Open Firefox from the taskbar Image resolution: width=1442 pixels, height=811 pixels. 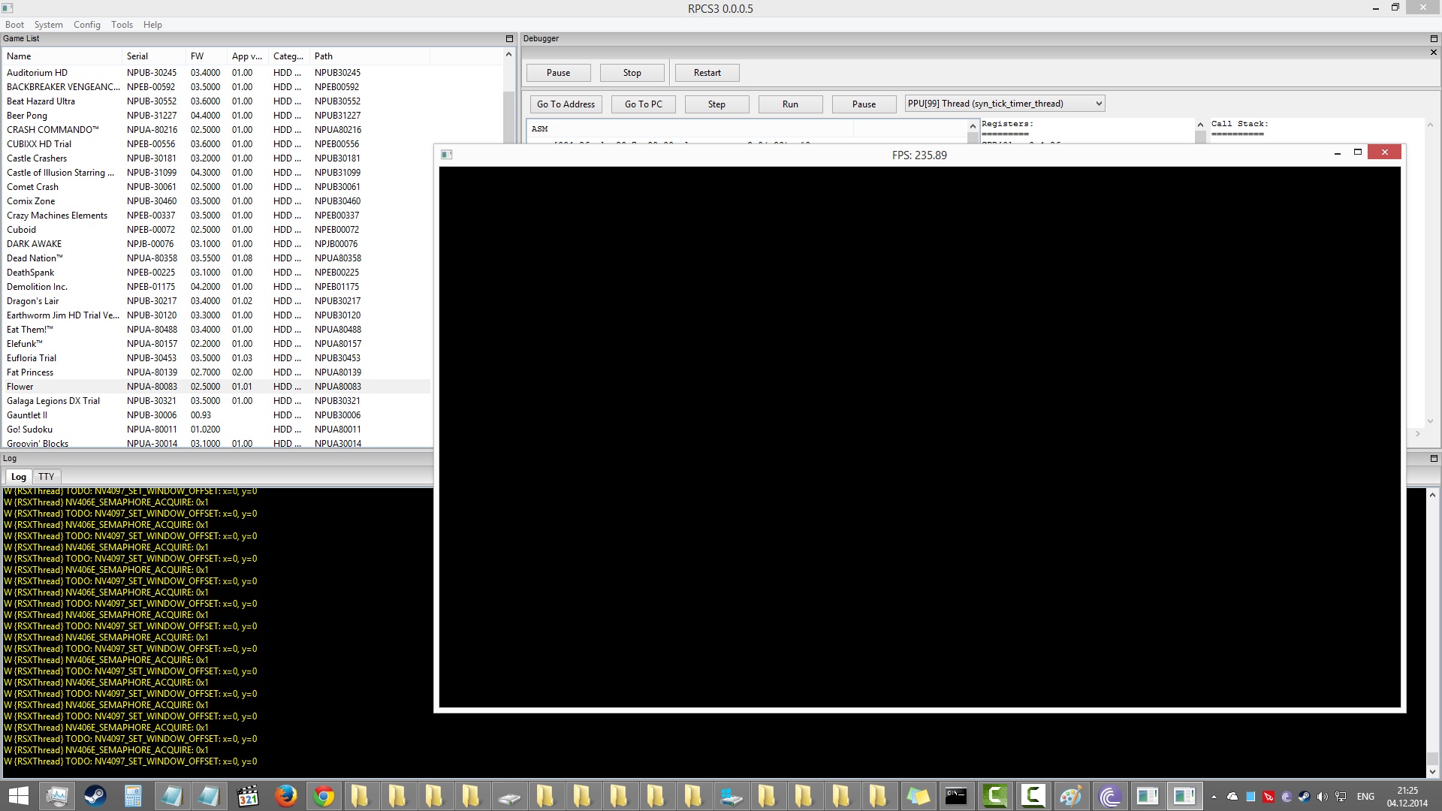coord(285,796)
